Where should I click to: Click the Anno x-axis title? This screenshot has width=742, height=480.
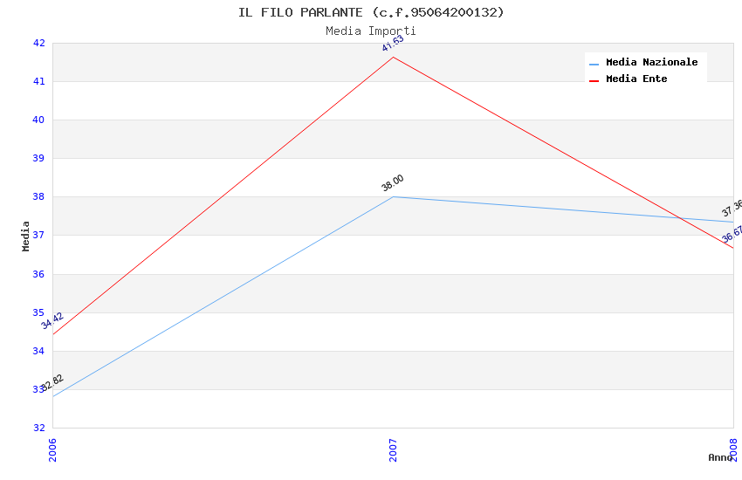pos(720,457)
